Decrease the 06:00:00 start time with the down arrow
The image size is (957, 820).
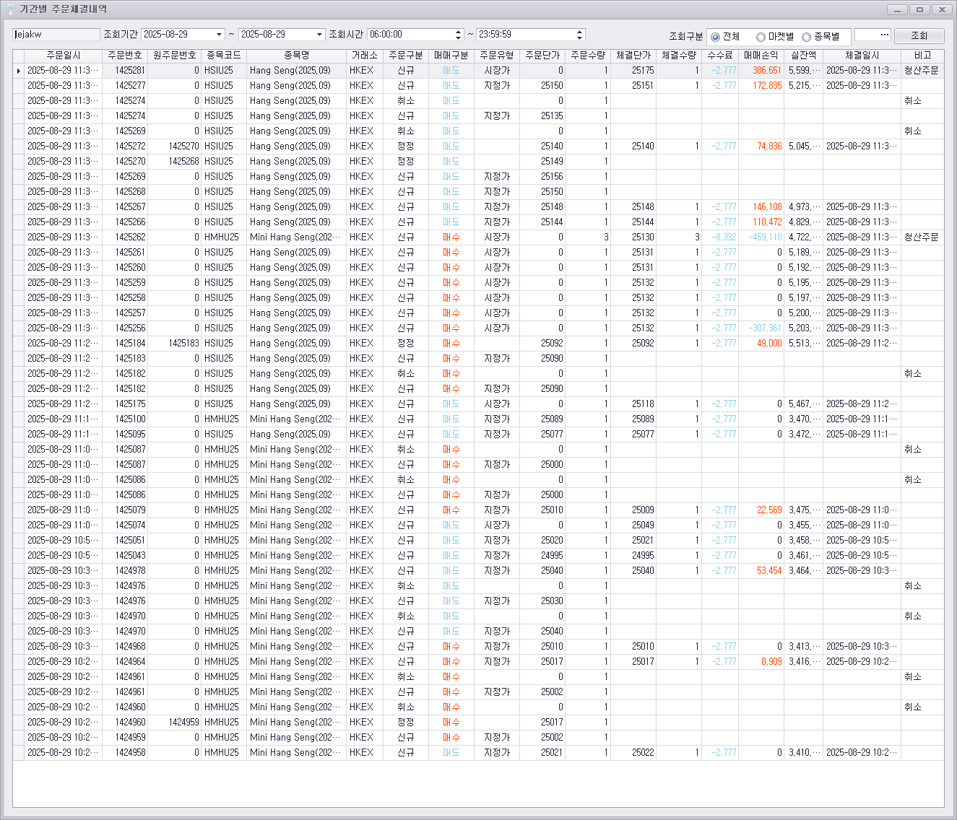pos(459,38)
